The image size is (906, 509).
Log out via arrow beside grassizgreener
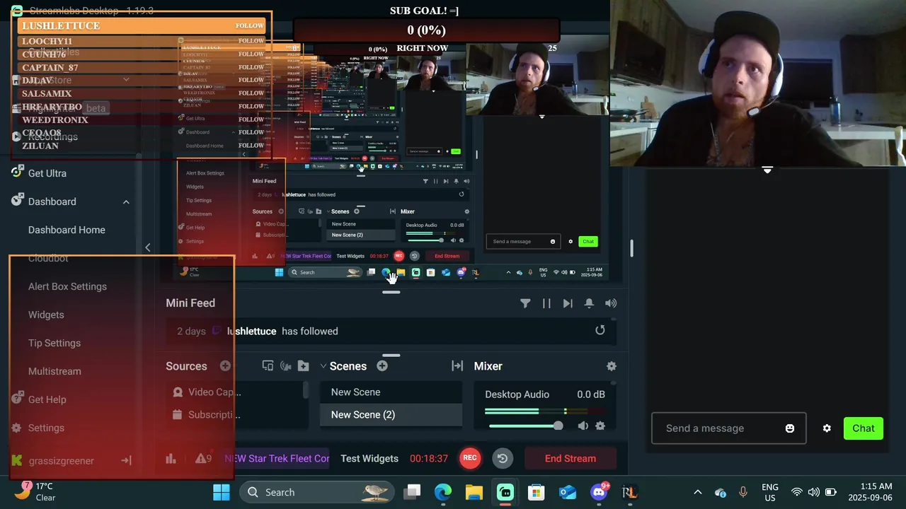pyautogui.click(x=126, y=460)
